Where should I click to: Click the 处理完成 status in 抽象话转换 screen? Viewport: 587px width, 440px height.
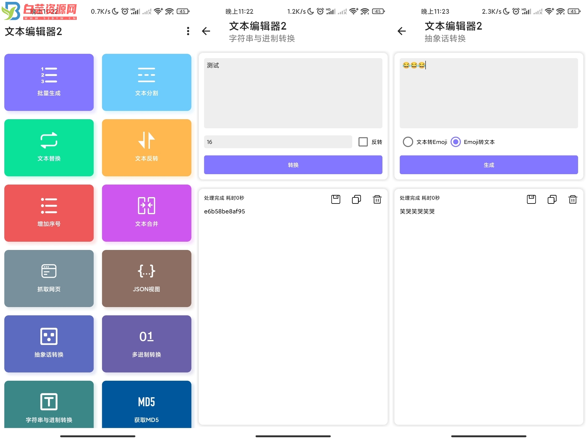click(420, 198)
